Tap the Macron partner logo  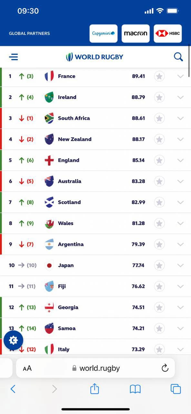pos(136,33)
